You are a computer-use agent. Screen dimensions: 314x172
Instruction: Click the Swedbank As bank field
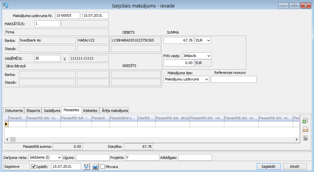47,40
